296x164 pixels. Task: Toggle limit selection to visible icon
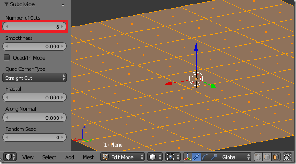click(287, 157)
